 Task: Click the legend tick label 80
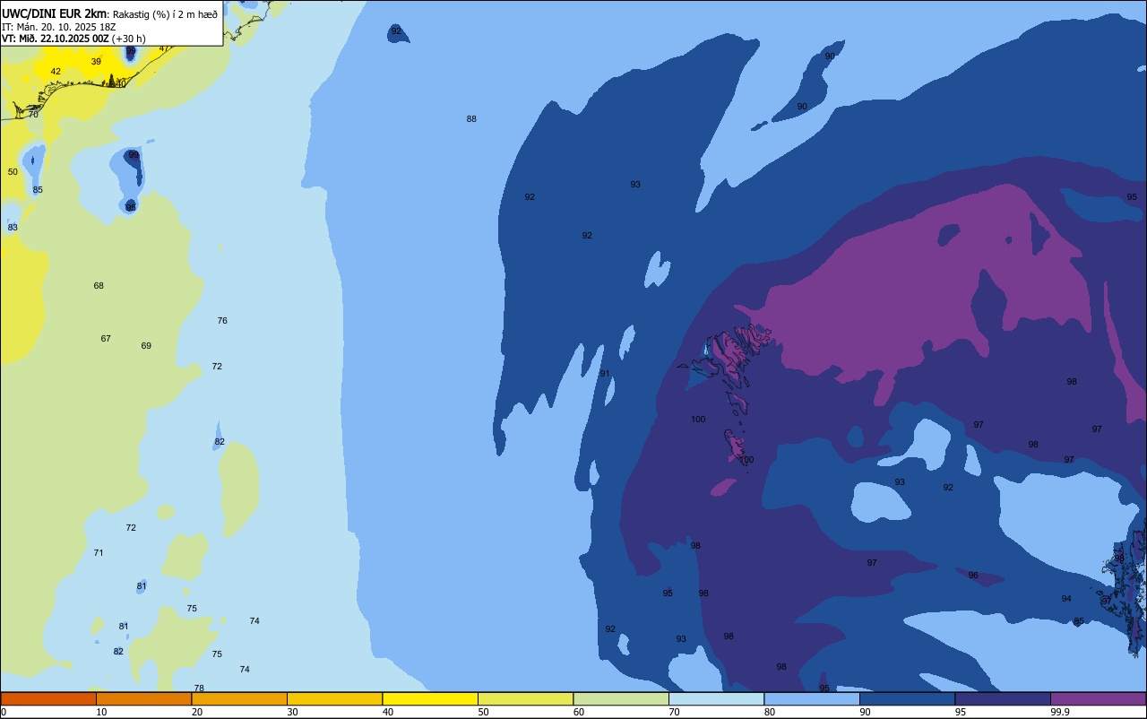coord(769,712)
